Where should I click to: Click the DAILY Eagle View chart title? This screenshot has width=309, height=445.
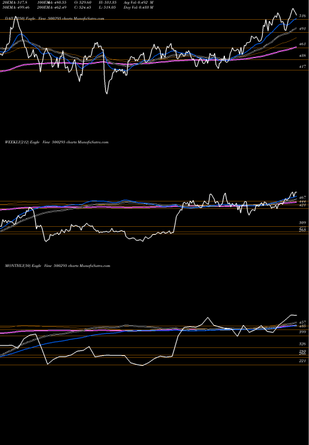(x=54, y=18)
